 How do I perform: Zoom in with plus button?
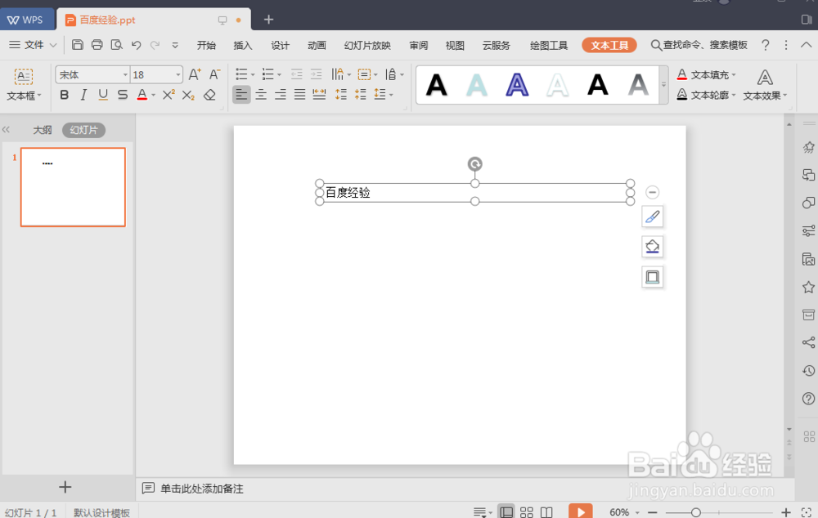pos(785,513)
